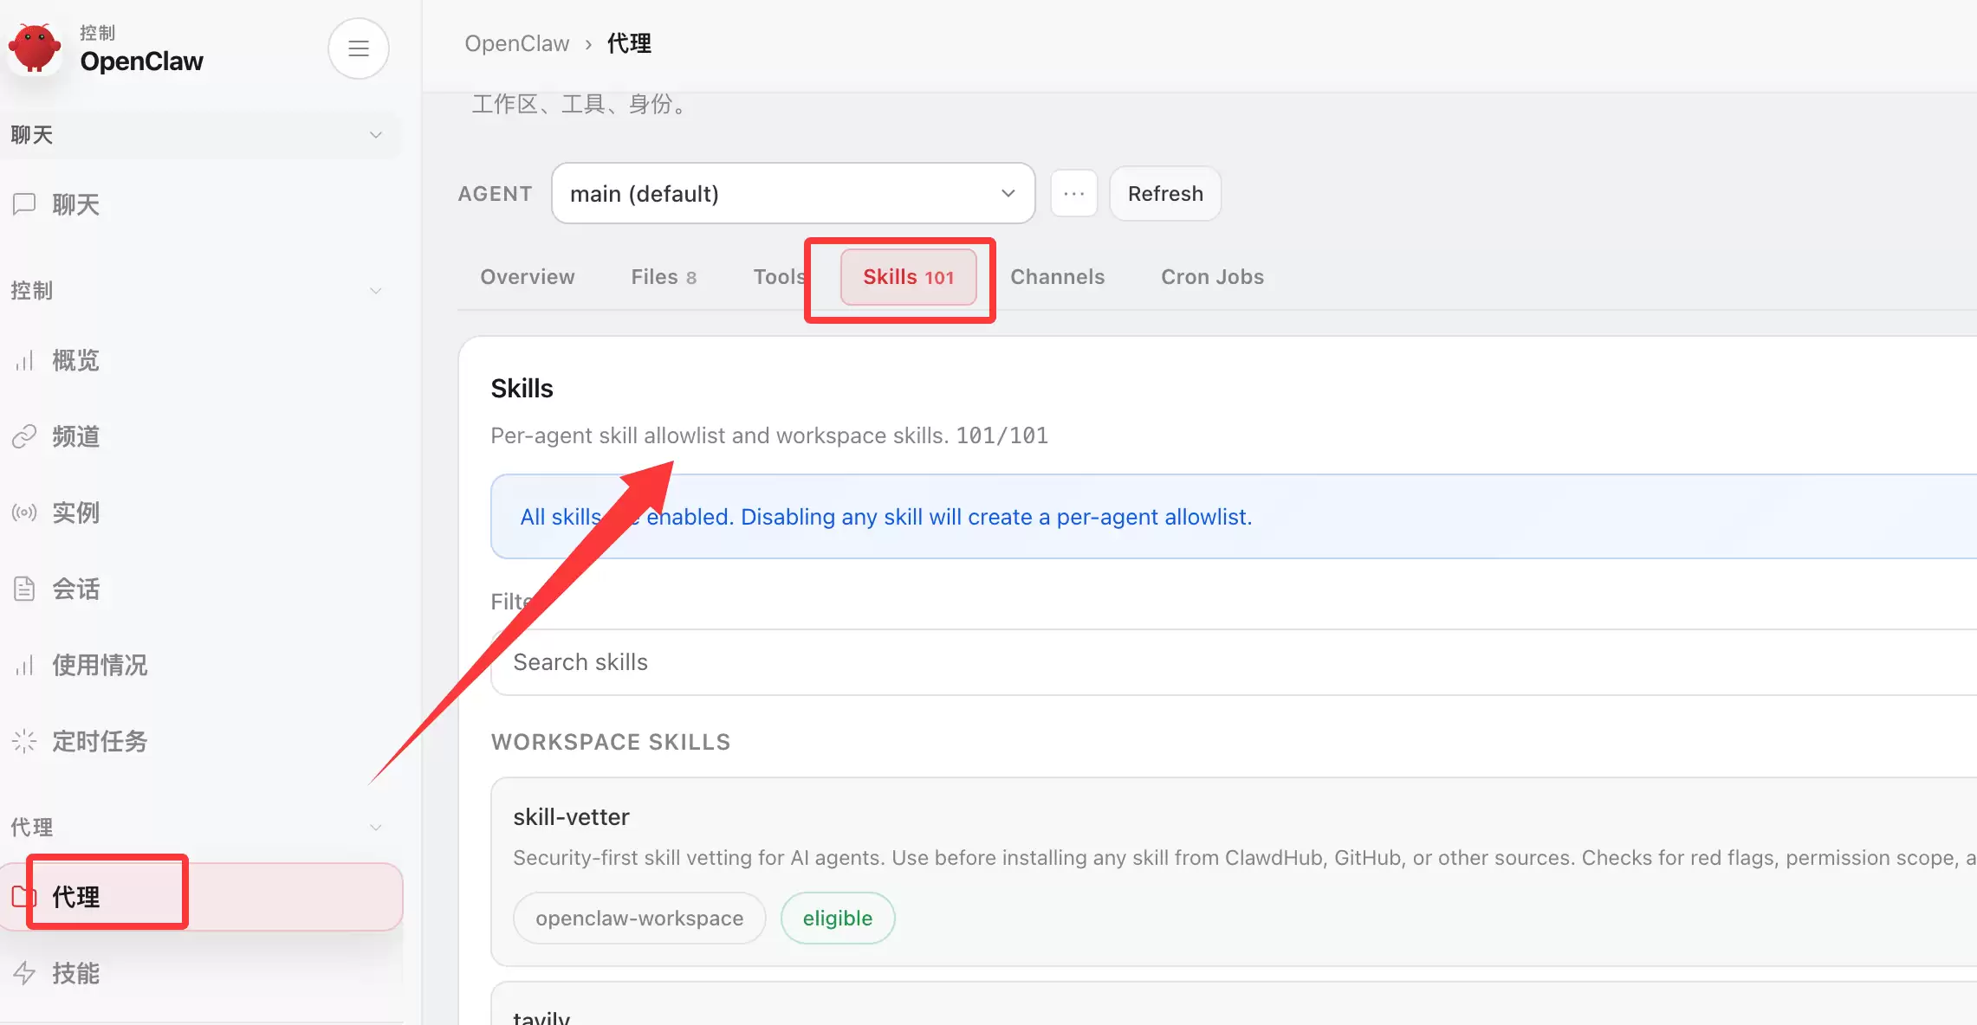Switch to the Files tab
Viewport: 1977px width, 1025px height.
coord(663,277)
